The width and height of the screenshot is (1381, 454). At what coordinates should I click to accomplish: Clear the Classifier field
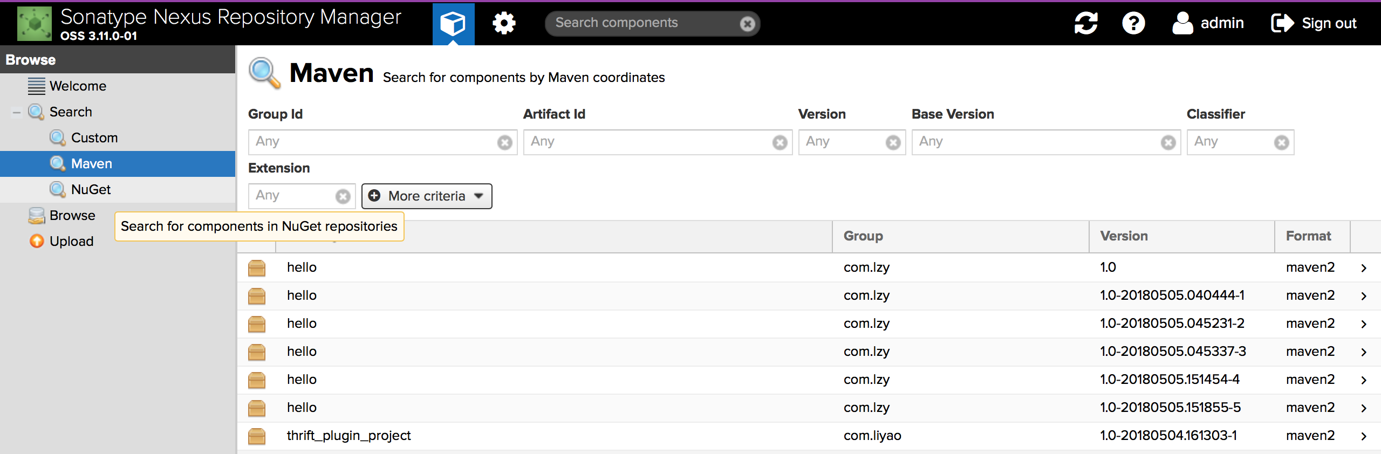pos(1282,142)
